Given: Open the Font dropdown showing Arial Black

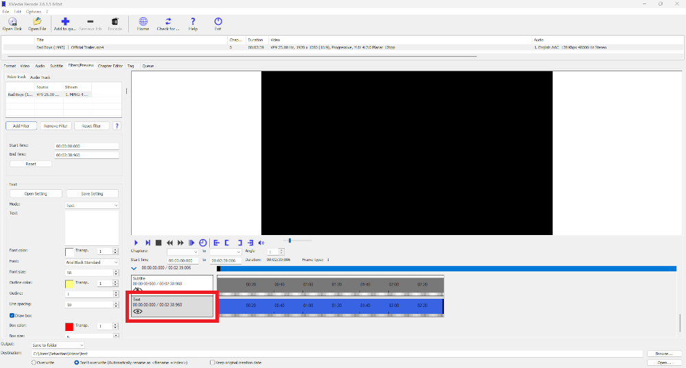Looking at the screenshot, I should click(x=92, y=262).
